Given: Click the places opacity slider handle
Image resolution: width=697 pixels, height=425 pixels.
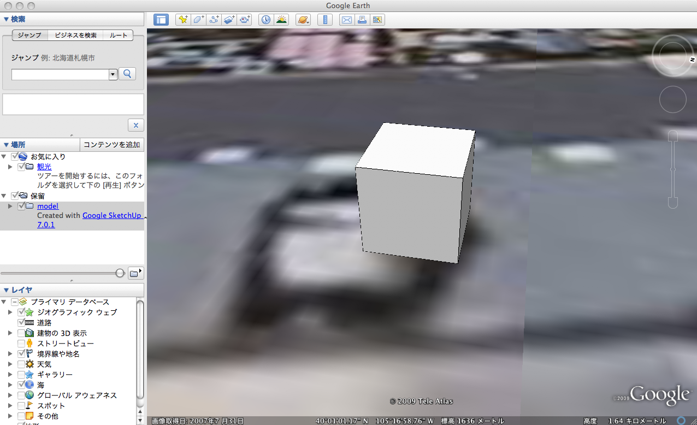Looking at the screenshot, I should [x=120, y=273].
